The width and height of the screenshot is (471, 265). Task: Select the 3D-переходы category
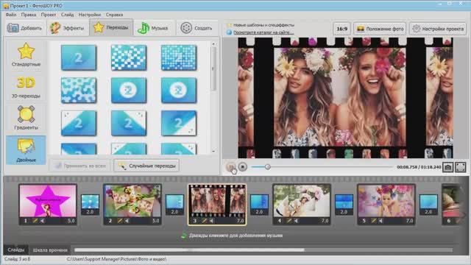click(26, 87)
